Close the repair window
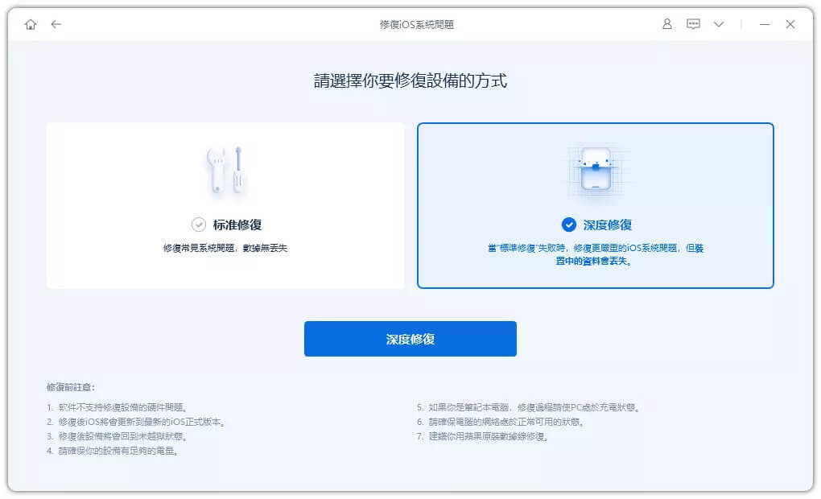Viewport: 821px width, 499px height. coord(790,24)
